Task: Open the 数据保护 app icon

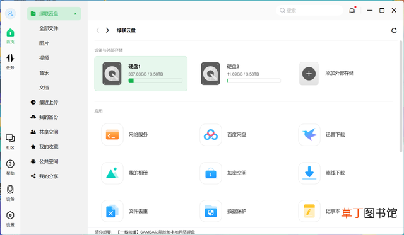Action: click(211, 211)
